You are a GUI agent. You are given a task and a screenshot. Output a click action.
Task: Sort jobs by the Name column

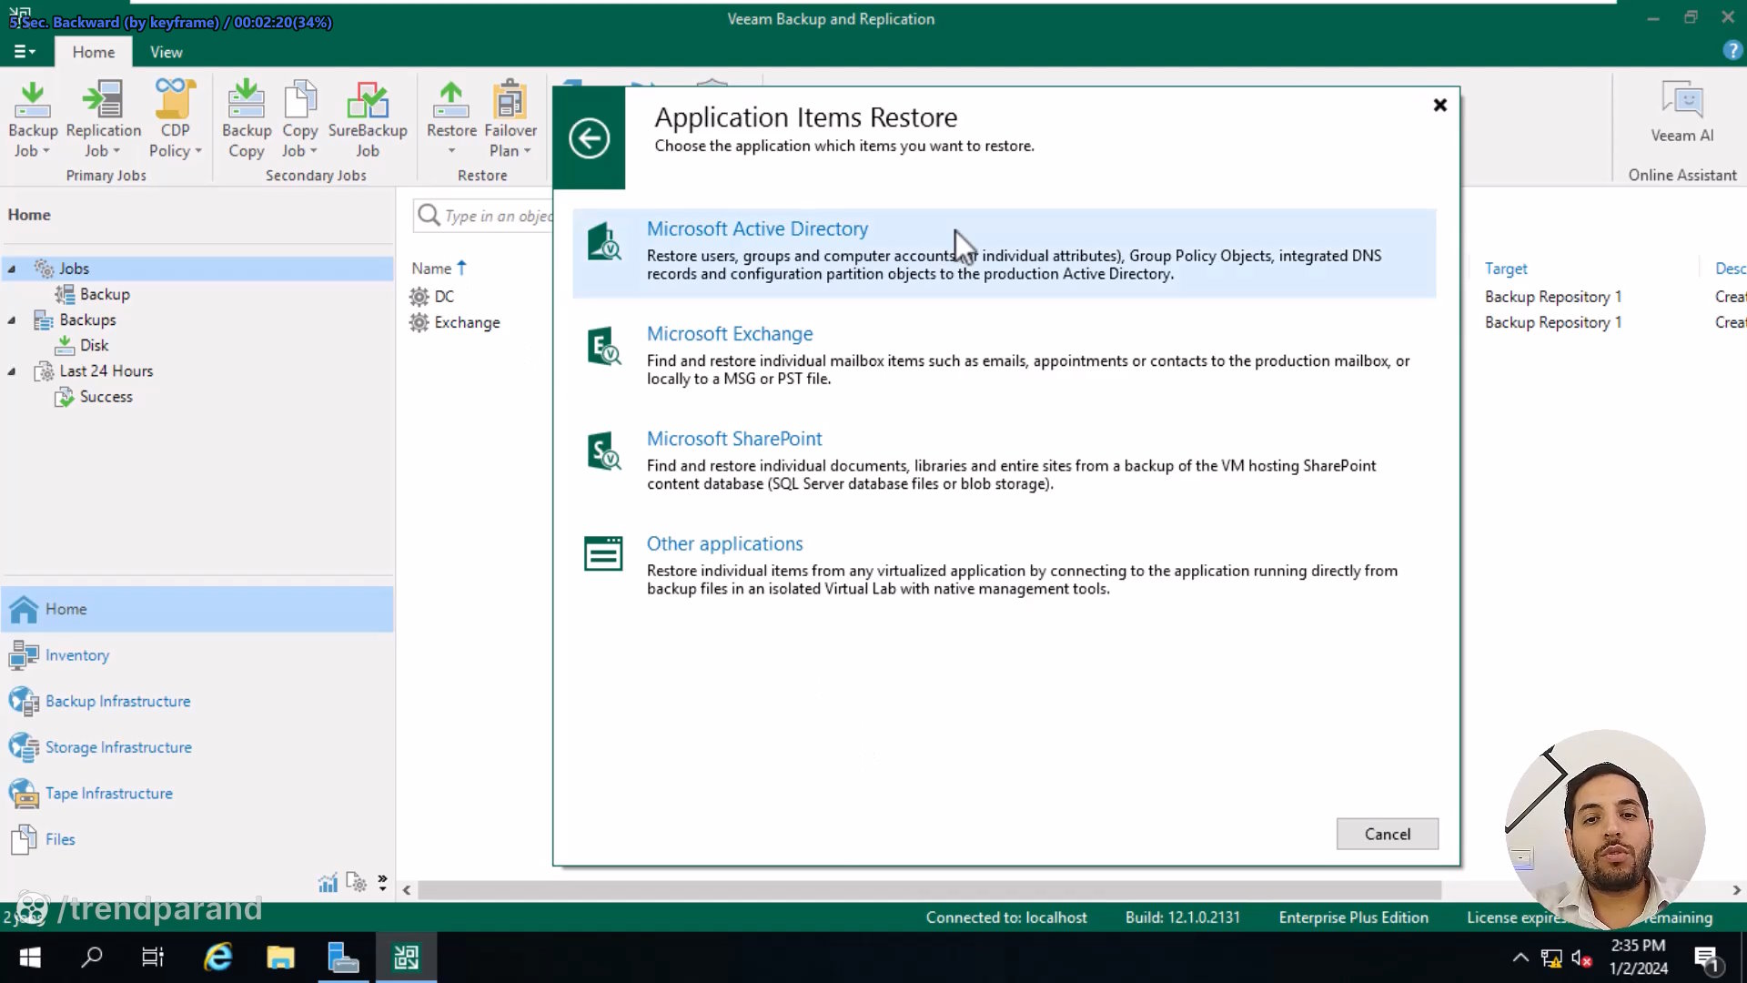coord(431,269)
